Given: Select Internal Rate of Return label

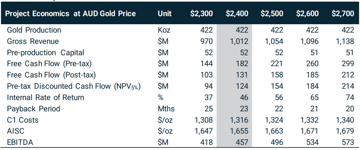Looking at the screenshot, I should [x=45, y=97].
